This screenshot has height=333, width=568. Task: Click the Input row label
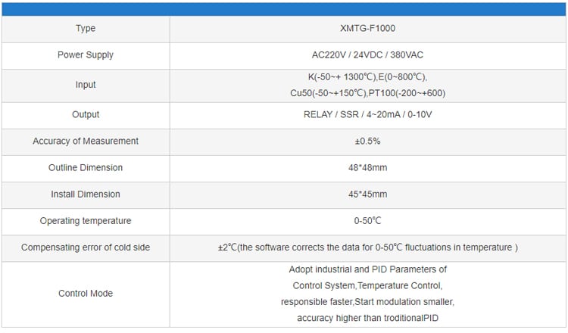pos(86,85)
